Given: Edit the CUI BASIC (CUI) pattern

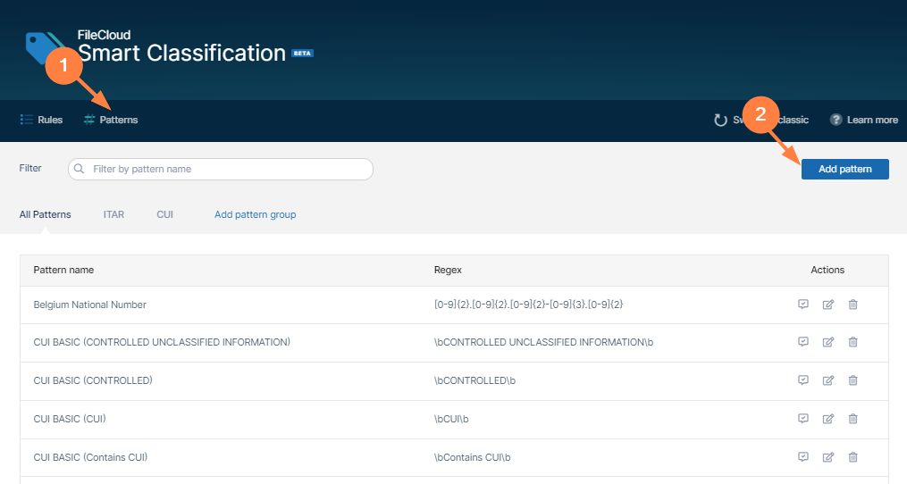Looking at the screenshot, I should 828,418.
